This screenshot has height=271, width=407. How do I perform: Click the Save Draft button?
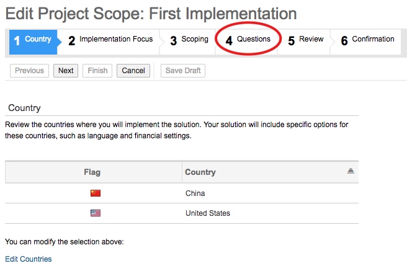(x=183, y=71)
